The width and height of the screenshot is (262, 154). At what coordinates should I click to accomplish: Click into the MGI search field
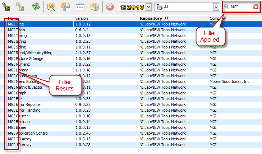(x=241, y=7)
